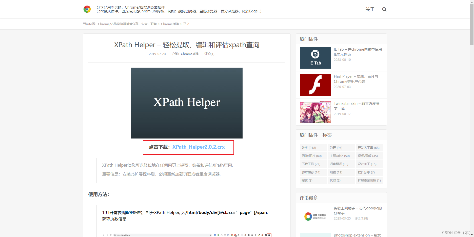
Task: Select the 开发者工具 (68) tag
Action: [369, 148]
